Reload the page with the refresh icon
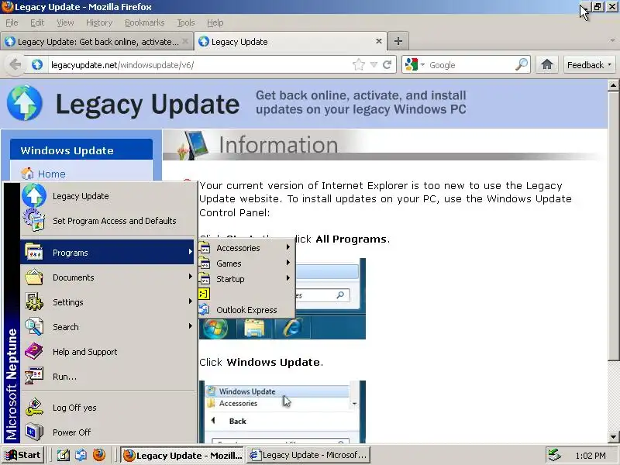 tap(387, 64)
